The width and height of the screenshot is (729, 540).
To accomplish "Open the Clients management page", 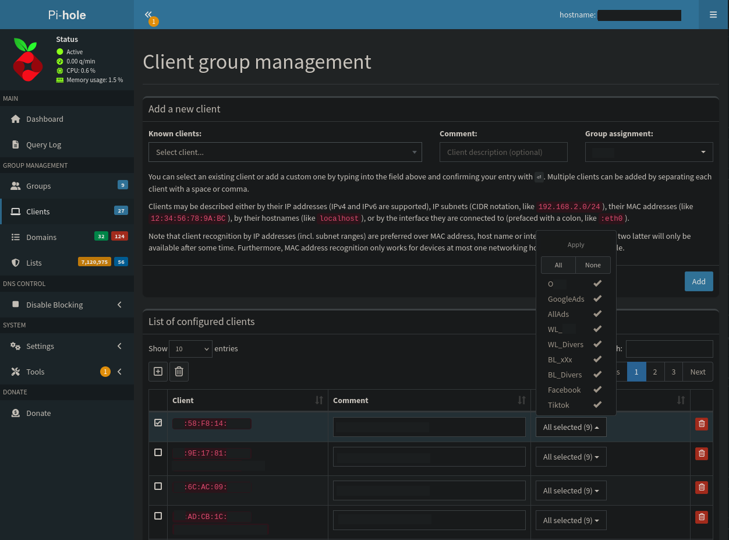I will 67,211.
